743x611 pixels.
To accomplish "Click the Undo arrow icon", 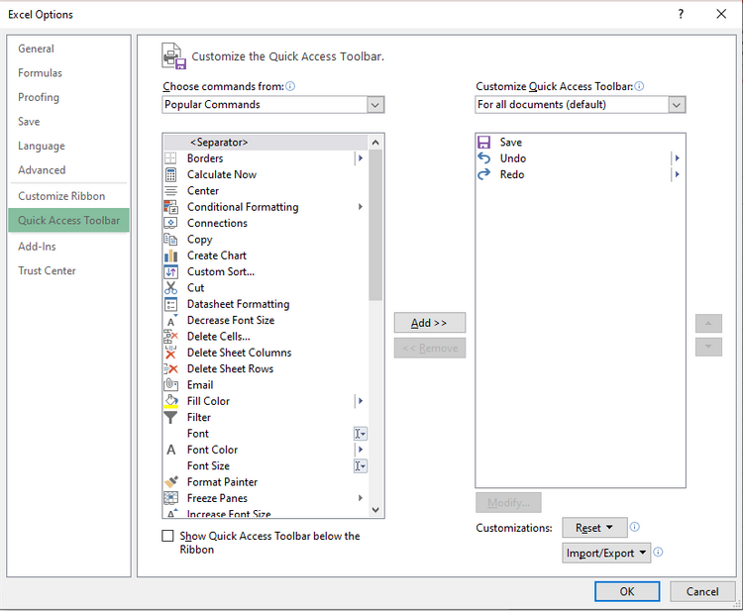I will click(x=483, y=158).
